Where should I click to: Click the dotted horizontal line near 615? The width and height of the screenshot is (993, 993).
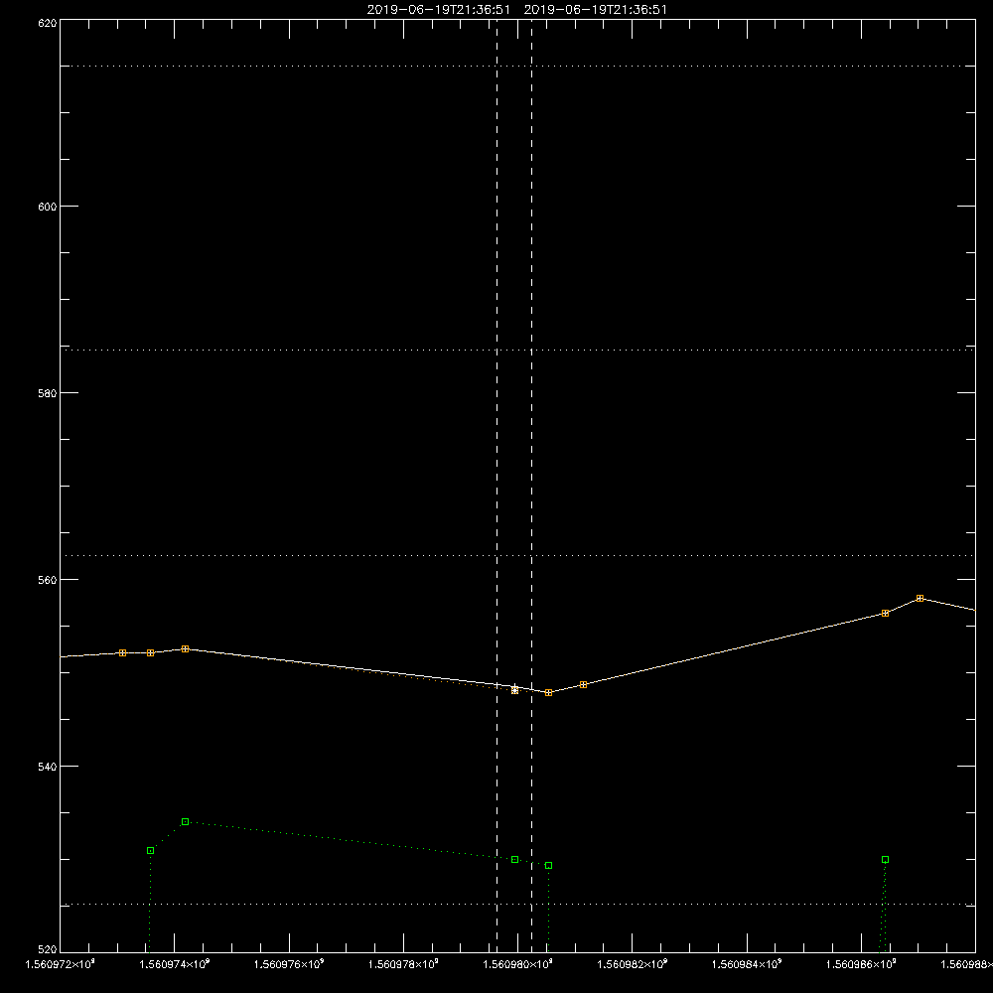[x=517, y=66]
